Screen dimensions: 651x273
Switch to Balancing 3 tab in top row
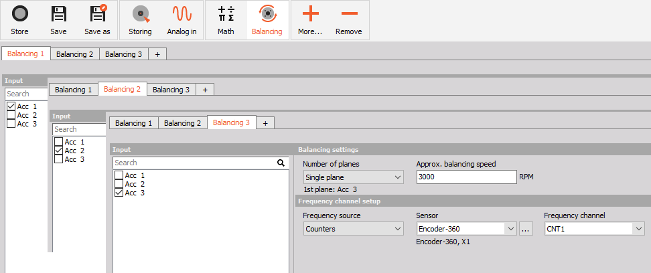[x=124, y=54]
